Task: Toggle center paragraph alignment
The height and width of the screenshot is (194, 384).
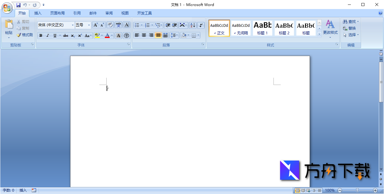Action: tap(144, 36)
